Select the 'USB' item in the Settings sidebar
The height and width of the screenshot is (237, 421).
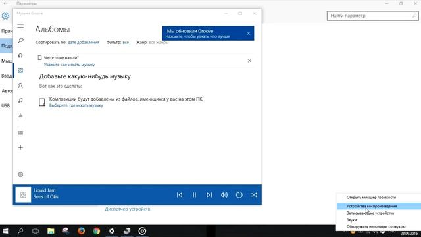point(6,105)
